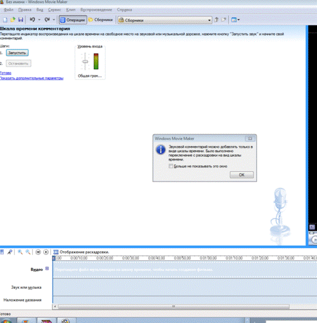Select the Звук или музыка track label
Viewport: 317px width, 323px height.
point(26,287)
